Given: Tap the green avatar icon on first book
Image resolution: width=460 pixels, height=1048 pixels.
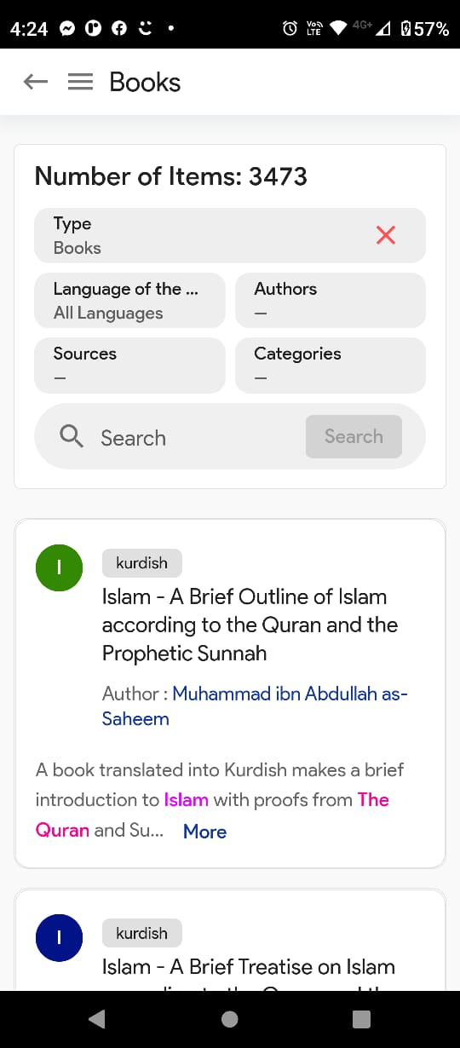Looking at the screenshot, I should (x=59, y=568).
